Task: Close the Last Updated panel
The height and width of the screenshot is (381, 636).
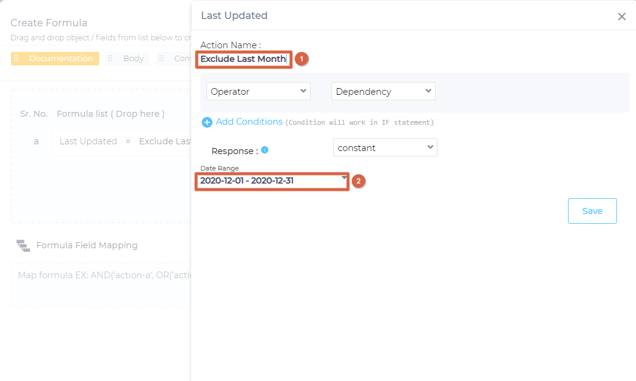Action: 621,17
